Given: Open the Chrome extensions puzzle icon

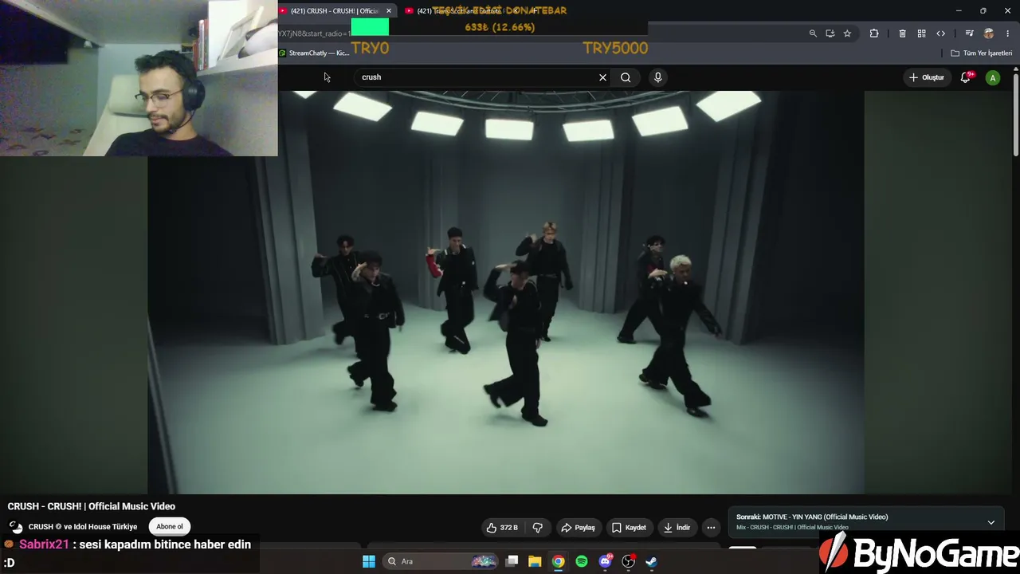Looking at the screenshot, I should click(874, 33).
